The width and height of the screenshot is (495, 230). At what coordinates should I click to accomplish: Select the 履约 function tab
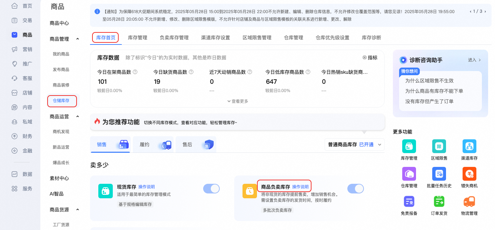point(153,144)
